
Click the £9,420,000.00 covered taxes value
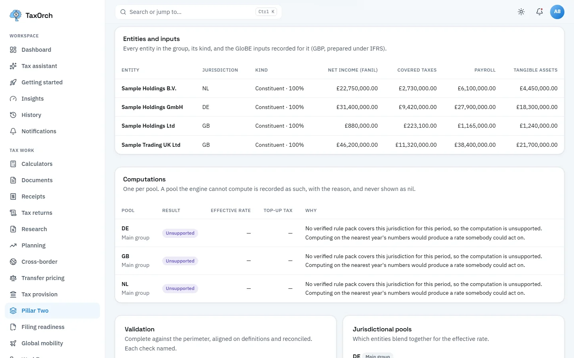tap(418, 107)
